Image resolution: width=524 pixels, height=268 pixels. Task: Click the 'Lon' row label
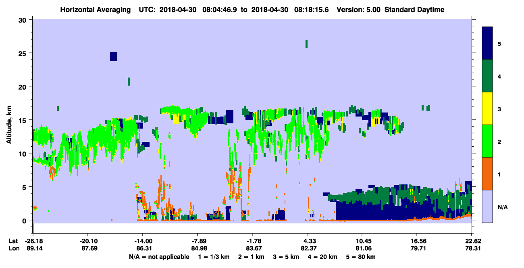point(13,248)
